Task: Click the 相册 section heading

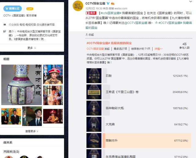Action: pos(6,59)
